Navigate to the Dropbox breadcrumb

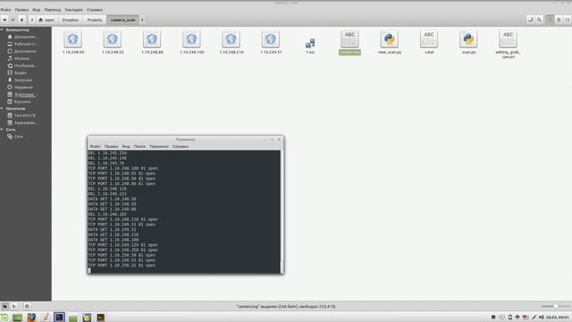pyautogui.click(x=70, y=20)
